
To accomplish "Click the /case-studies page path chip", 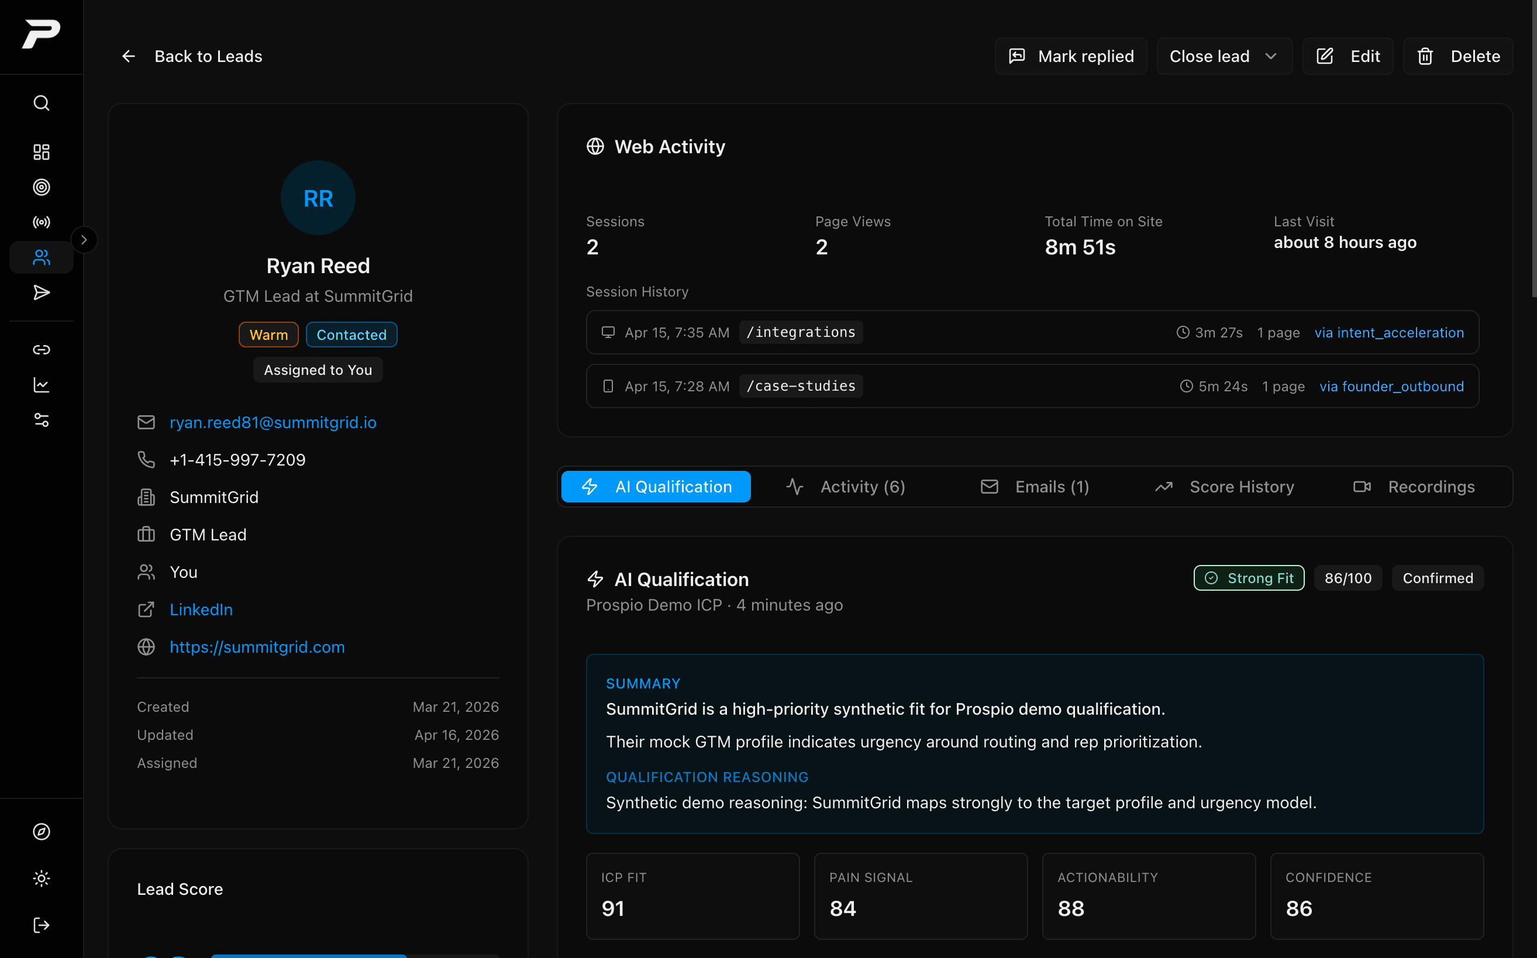I will click(801, 386).
